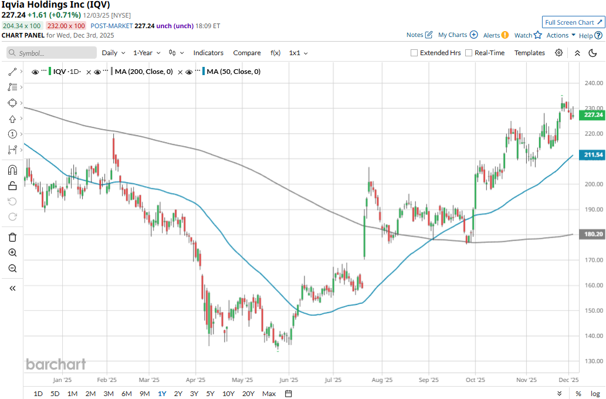Select the 6M time range
This screenshot has height=399, width=606.
(126, 393)
